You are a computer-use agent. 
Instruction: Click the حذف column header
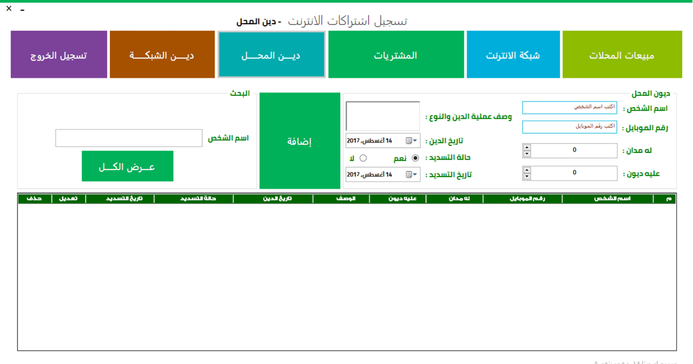pos(35,198)
